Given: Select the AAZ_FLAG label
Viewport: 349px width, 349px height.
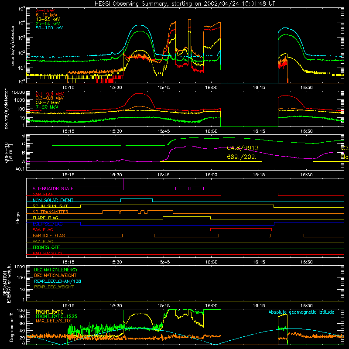Looking at the screenshot, I should [43, 241].
